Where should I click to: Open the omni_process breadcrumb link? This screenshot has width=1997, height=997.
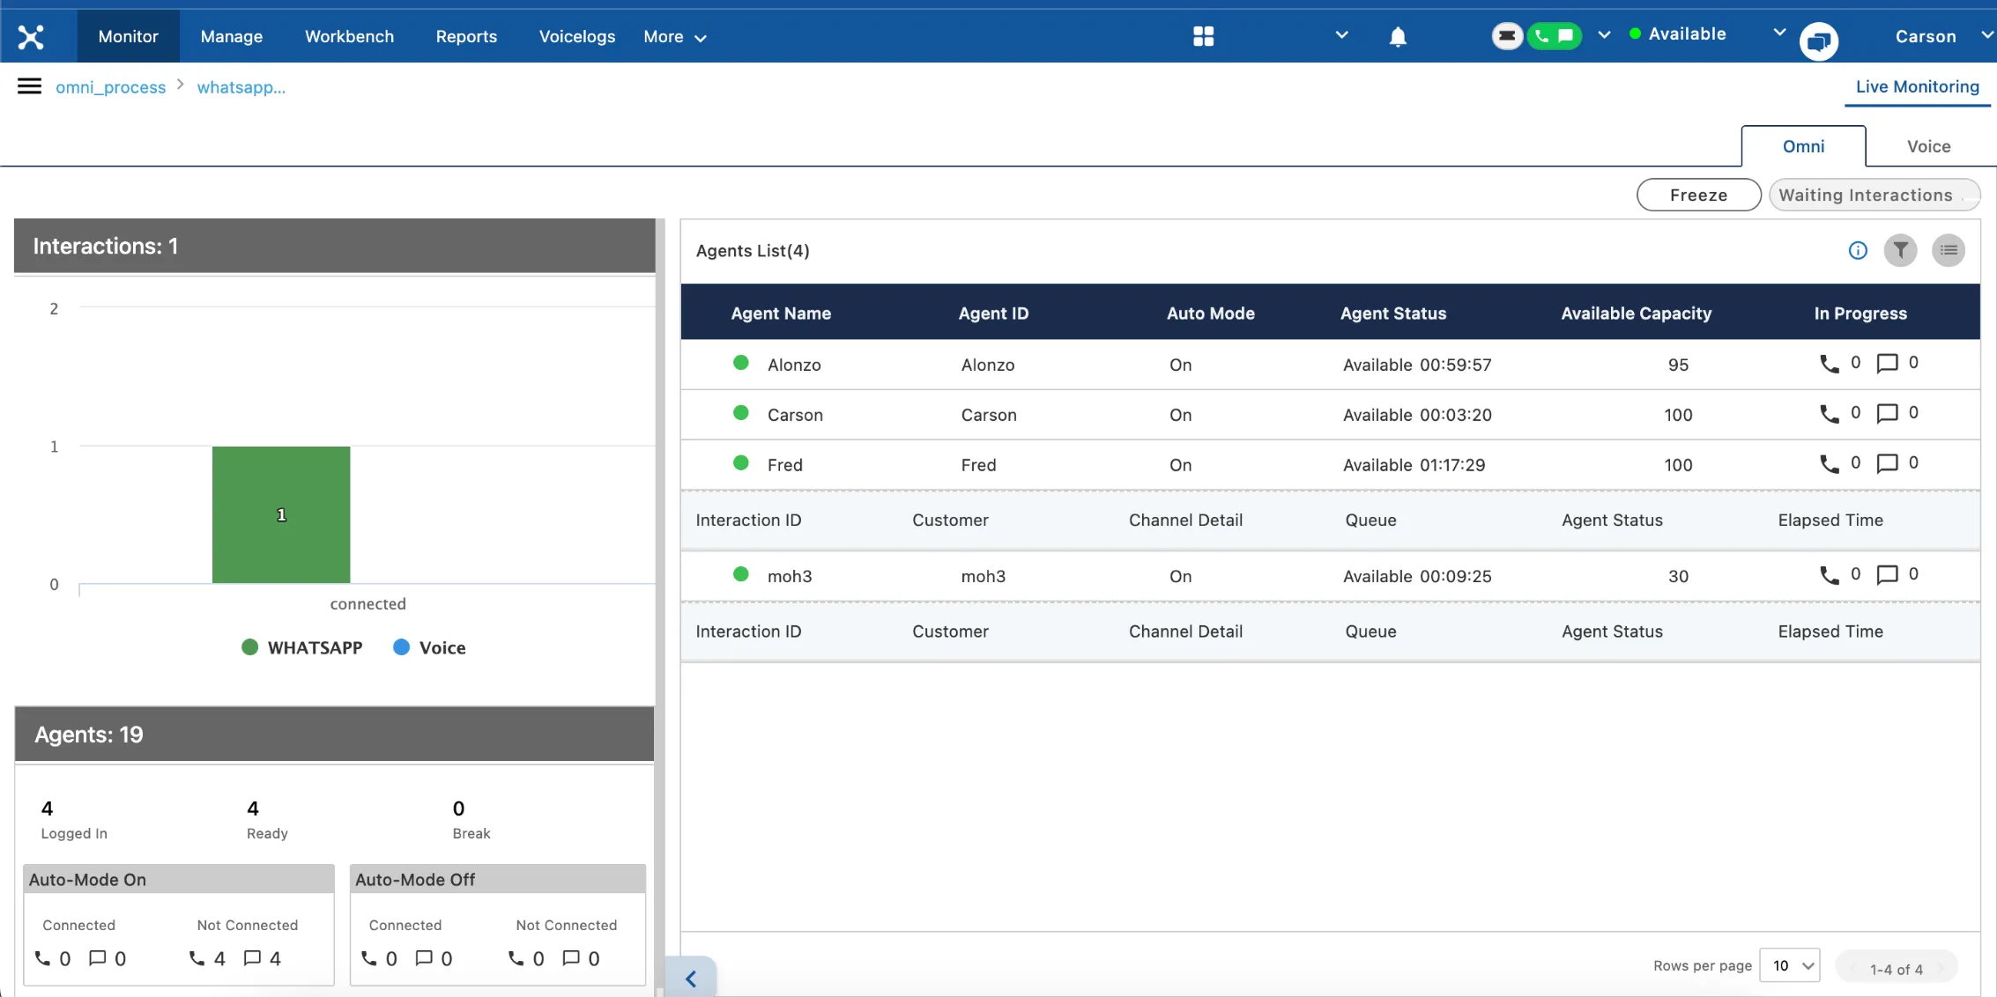pos(111,87)
